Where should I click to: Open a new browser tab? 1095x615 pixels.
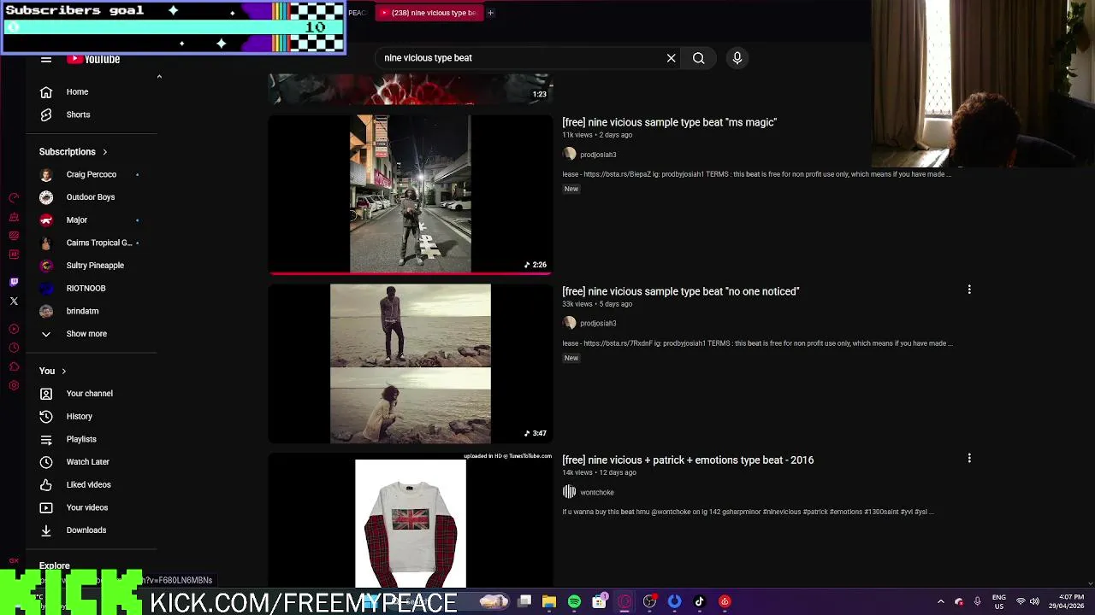pyautogui.click(x=491, y=13)
